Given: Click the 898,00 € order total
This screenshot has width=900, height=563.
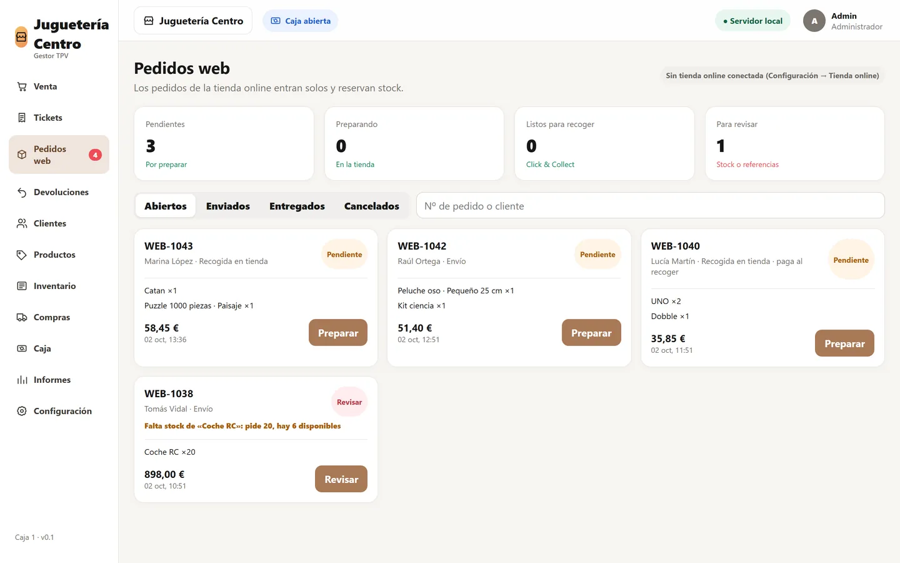Looking at the screenshot, I should (x=164, y=474).
